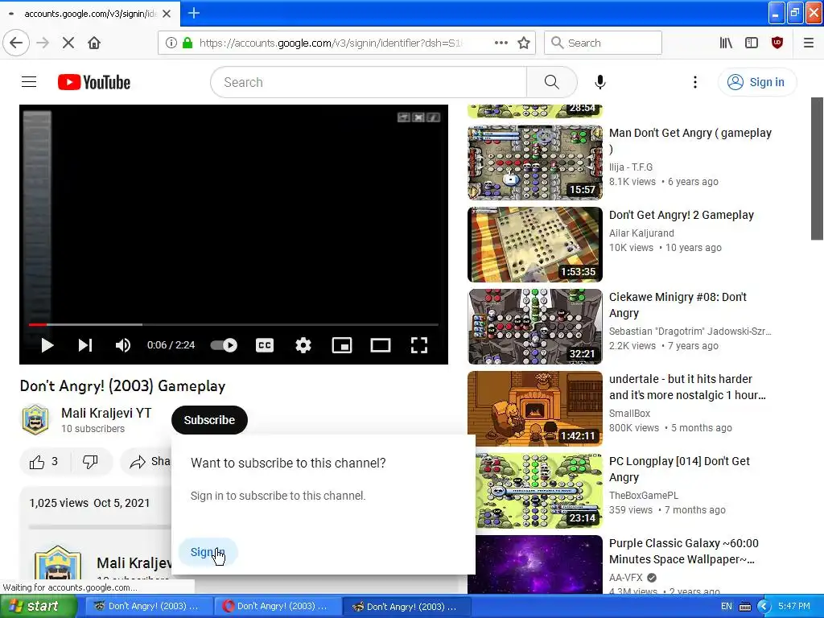Click the Firefox Search box

click(603, 43)
